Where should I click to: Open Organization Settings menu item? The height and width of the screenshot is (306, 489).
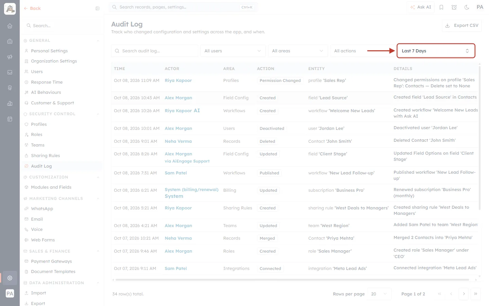tap(54, 61)
